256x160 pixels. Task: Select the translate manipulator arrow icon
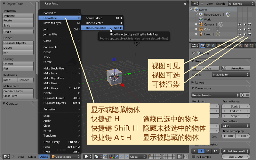click(x=116, y=156)
